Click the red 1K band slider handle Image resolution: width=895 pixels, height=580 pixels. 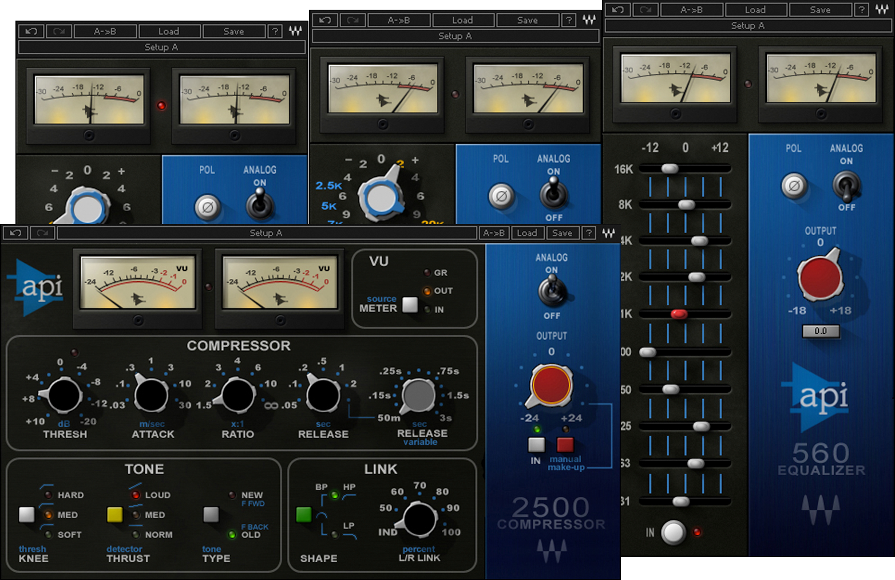pyautogui.click(x=679, y=314)
